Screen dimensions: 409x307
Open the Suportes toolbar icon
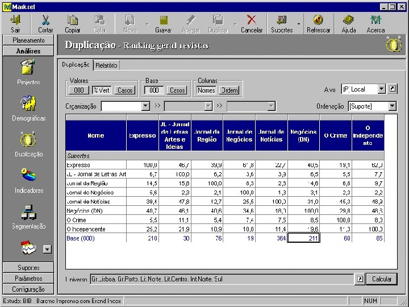pyautogui.click(x=282, y=23)
